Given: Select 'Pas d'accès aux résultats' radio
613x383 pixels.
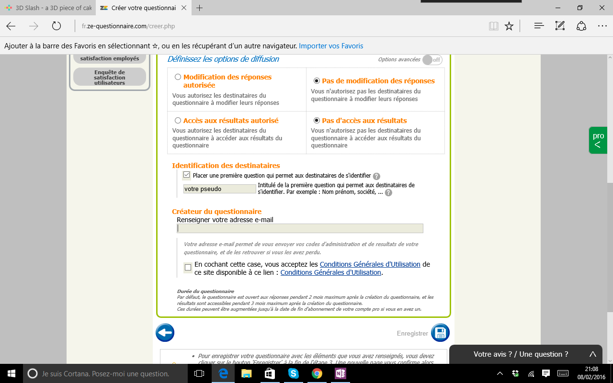Looking at the screenshot, I should 317,121.
